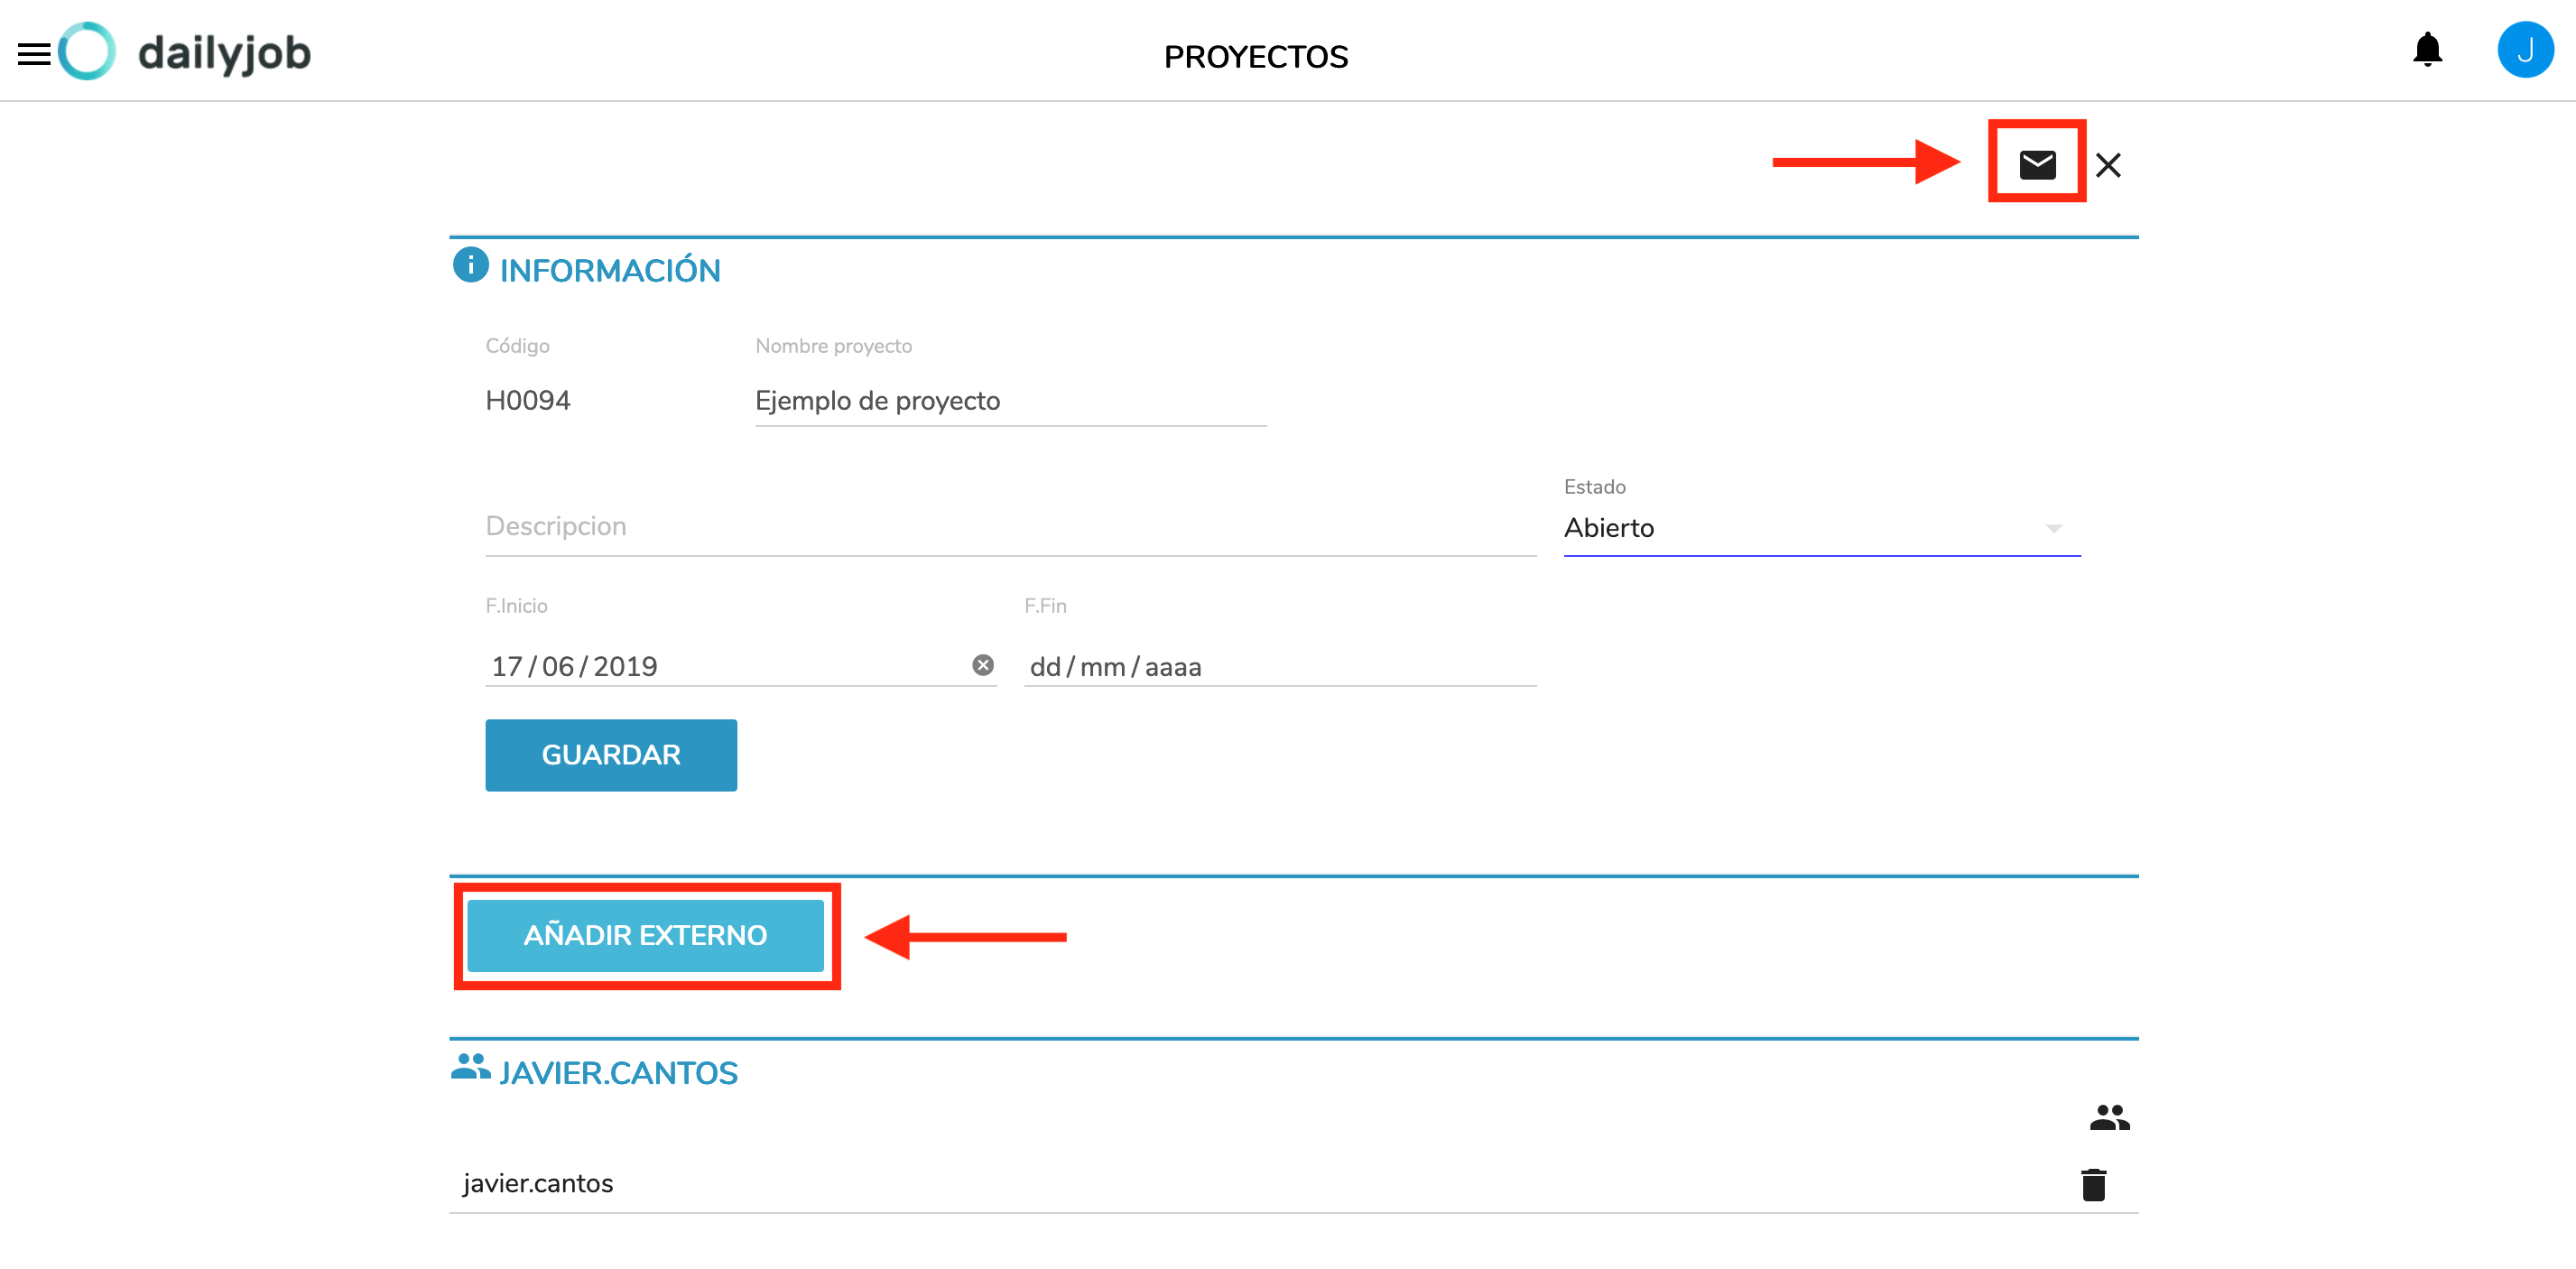Click the dailyjob logo
The height and width of the screenshot is (1269, 2576).
click(185, 52)
